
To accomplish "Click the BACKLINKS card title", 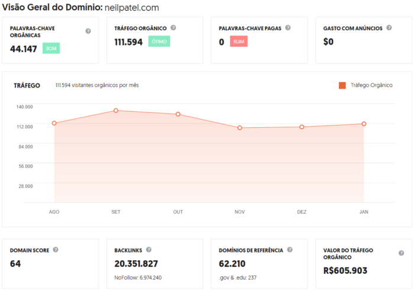I will click(128, 250).
